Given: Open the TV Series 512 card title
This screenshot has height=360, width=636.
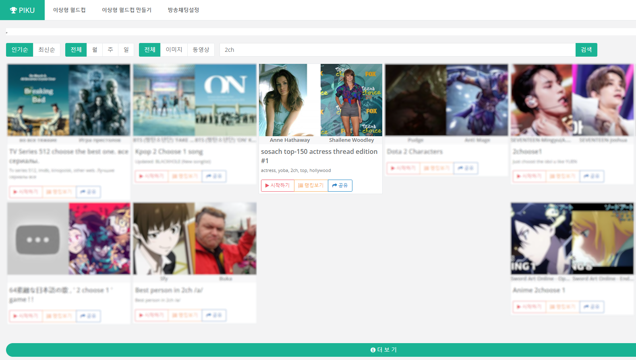Looking at the screenshot, I should [69, 156].
